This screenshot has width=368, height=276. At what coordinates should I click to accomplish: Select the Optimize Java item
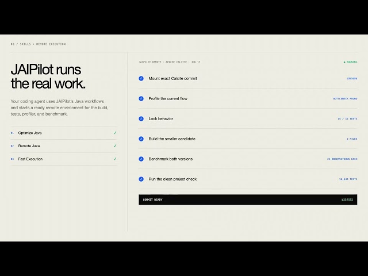click(x=64, y=133)
